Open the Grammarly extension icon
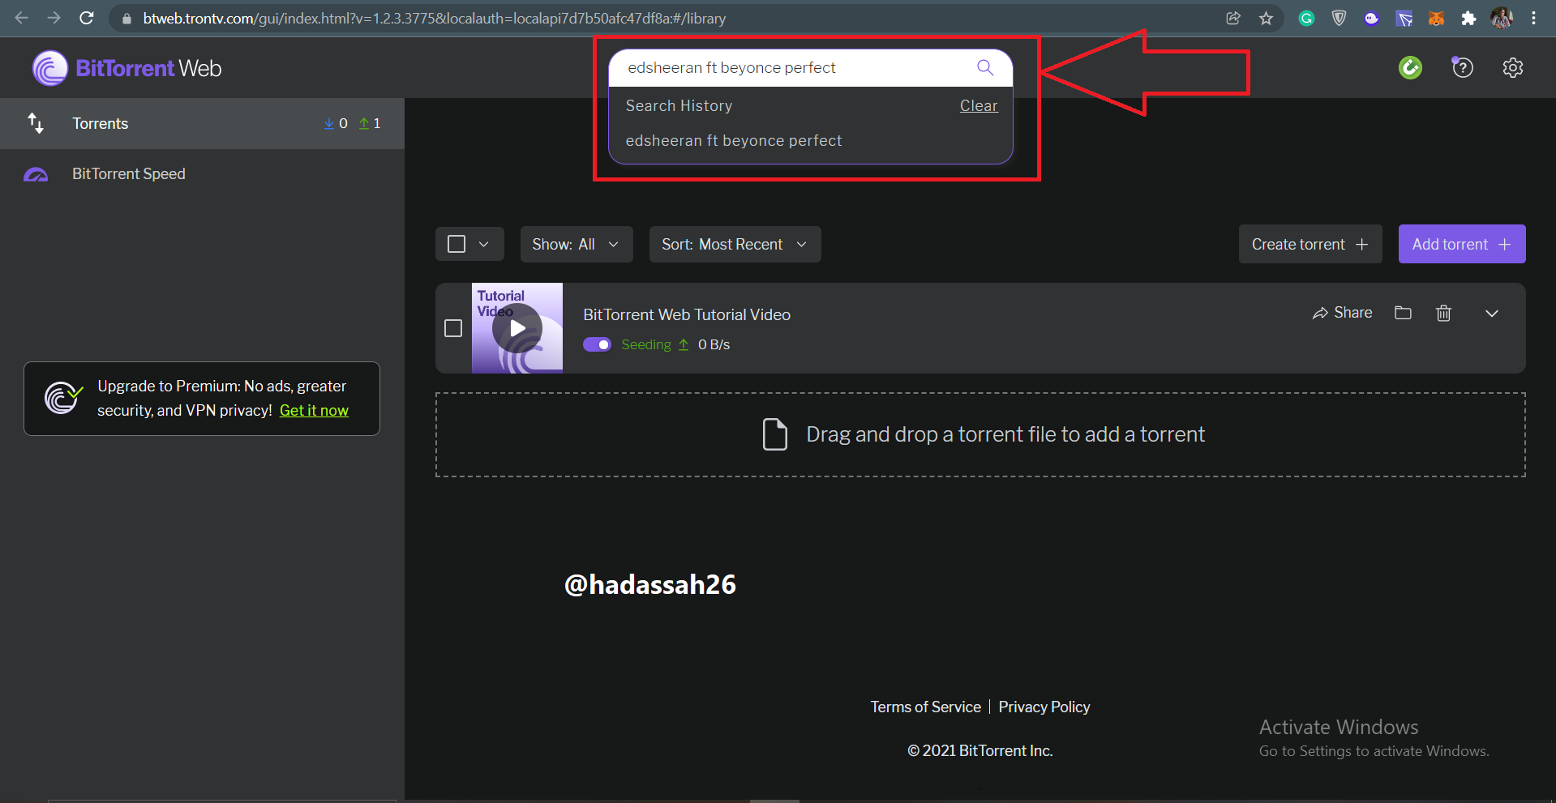Screen dimensions: 1556x803 1306,18
